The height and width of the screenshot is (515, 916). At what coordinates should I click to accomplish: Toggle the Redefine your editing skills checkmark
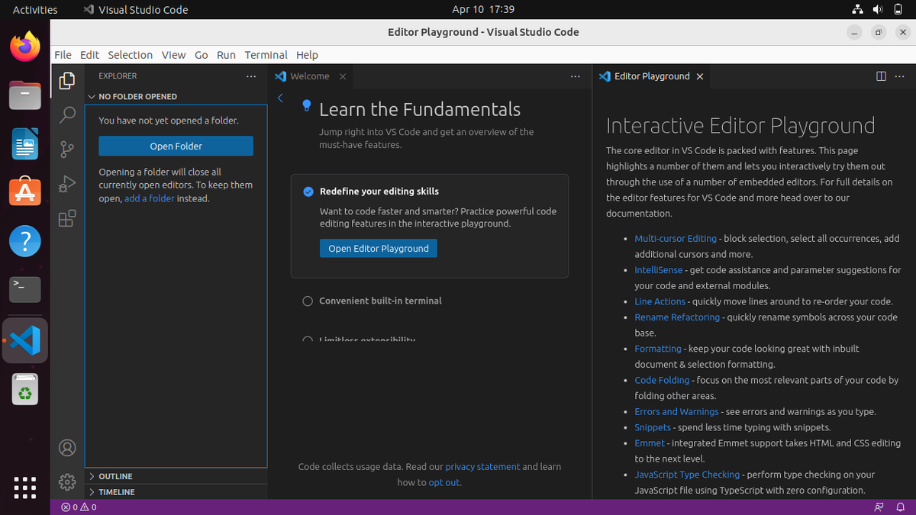tap(308, 192)
